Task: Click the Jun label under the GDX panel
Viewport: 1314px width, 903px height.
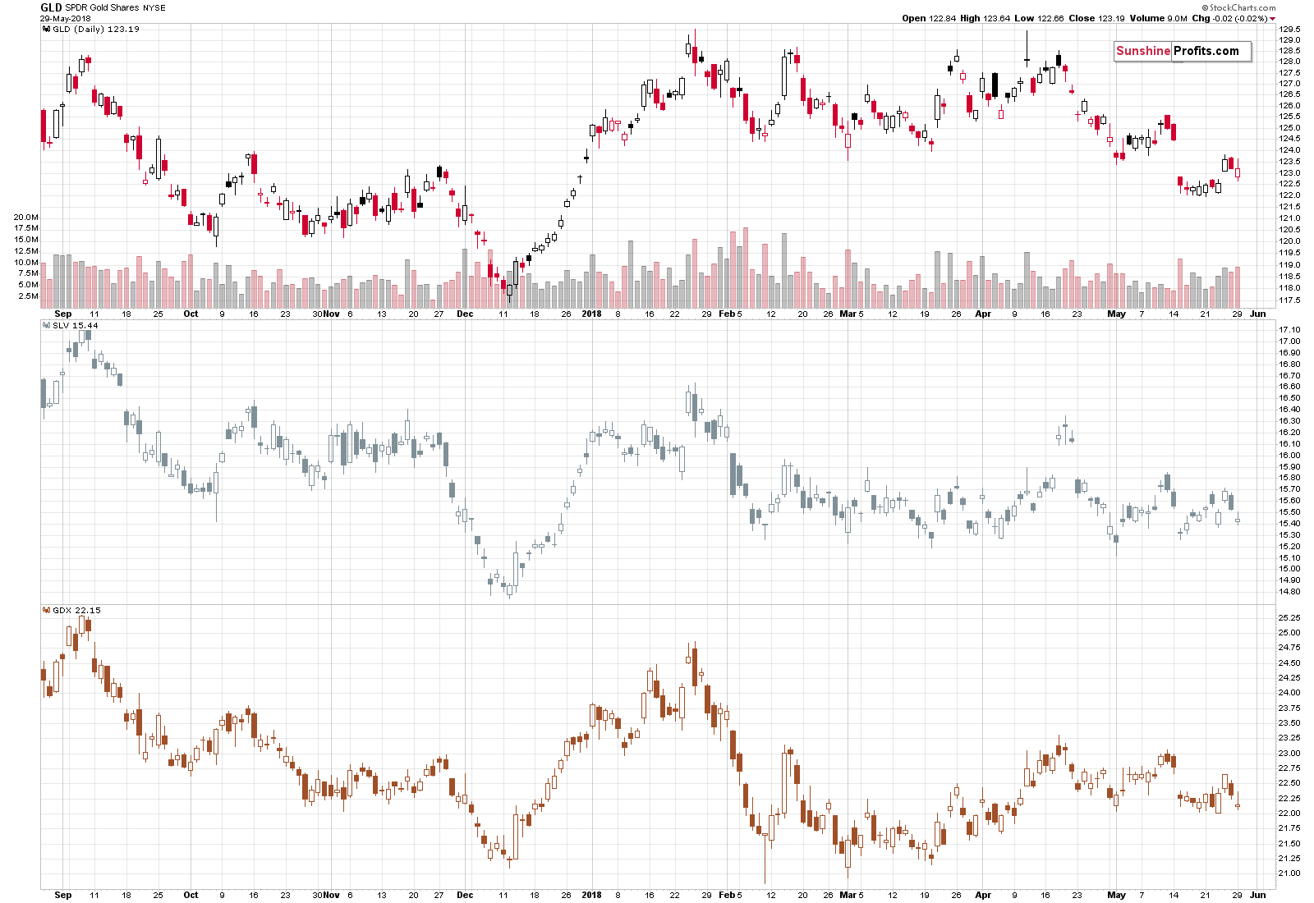Action: point(1257,895)
